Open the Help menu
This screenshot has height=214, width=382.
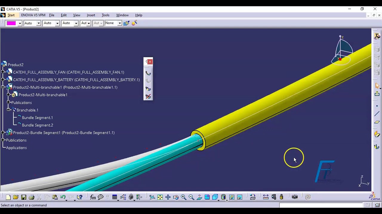tap(139, 15)
